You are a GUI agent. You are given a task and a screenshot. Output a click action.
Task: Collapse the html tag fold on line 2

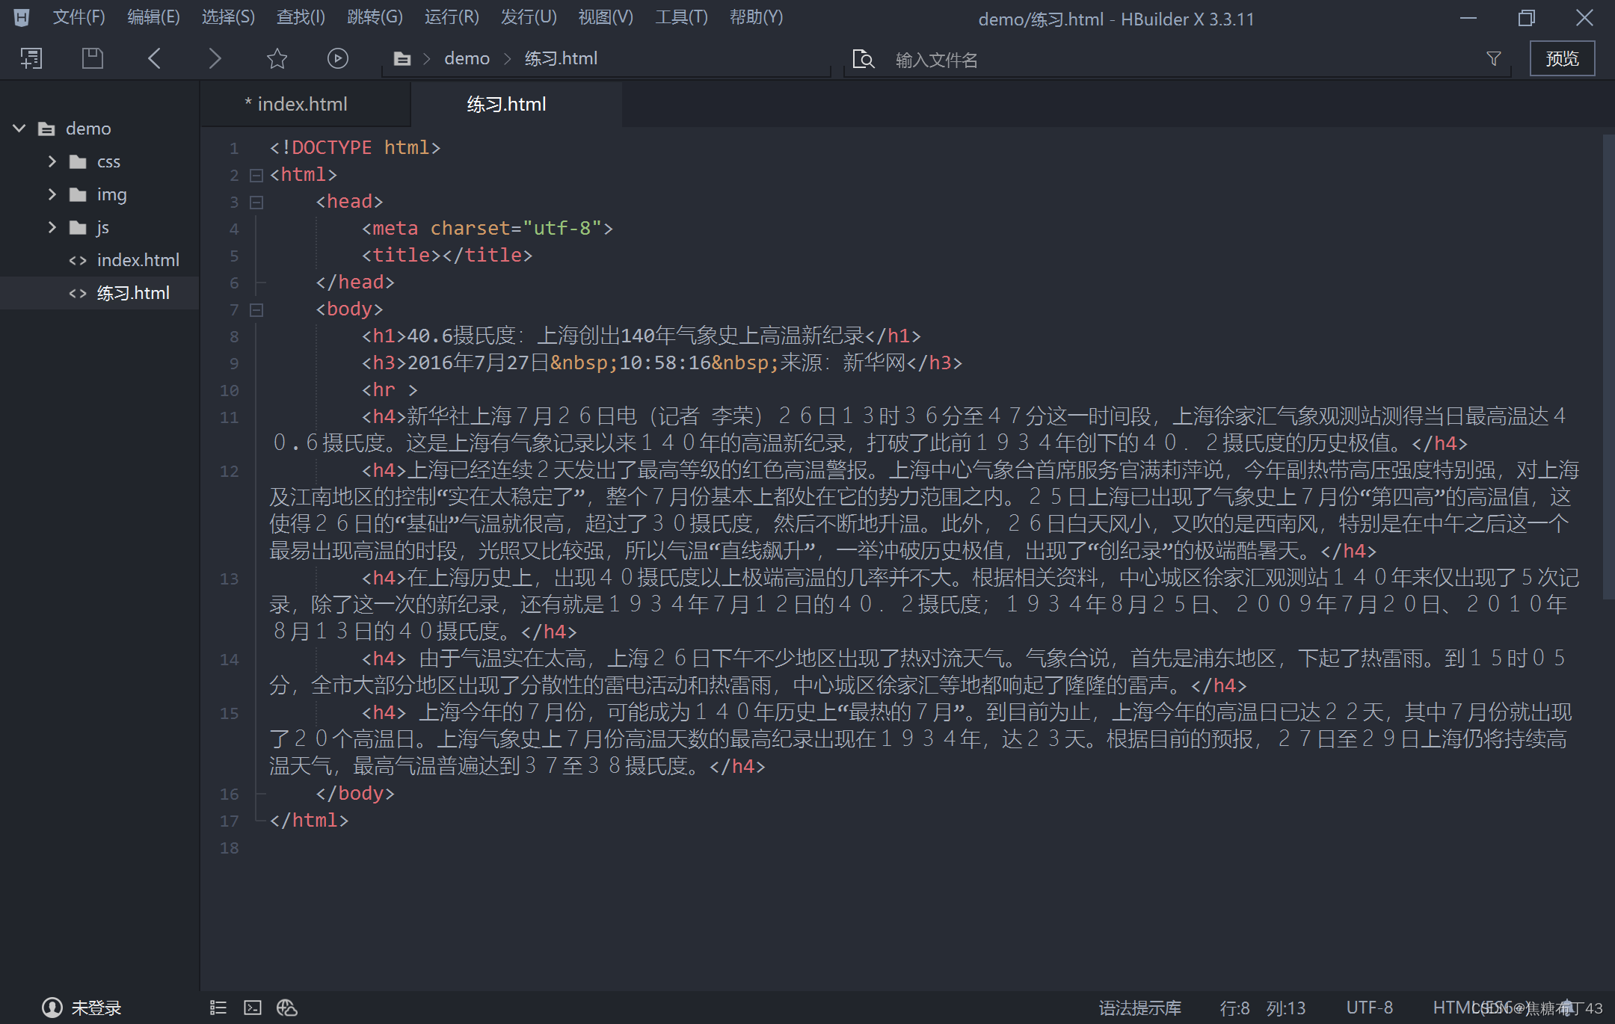[256, 175]
